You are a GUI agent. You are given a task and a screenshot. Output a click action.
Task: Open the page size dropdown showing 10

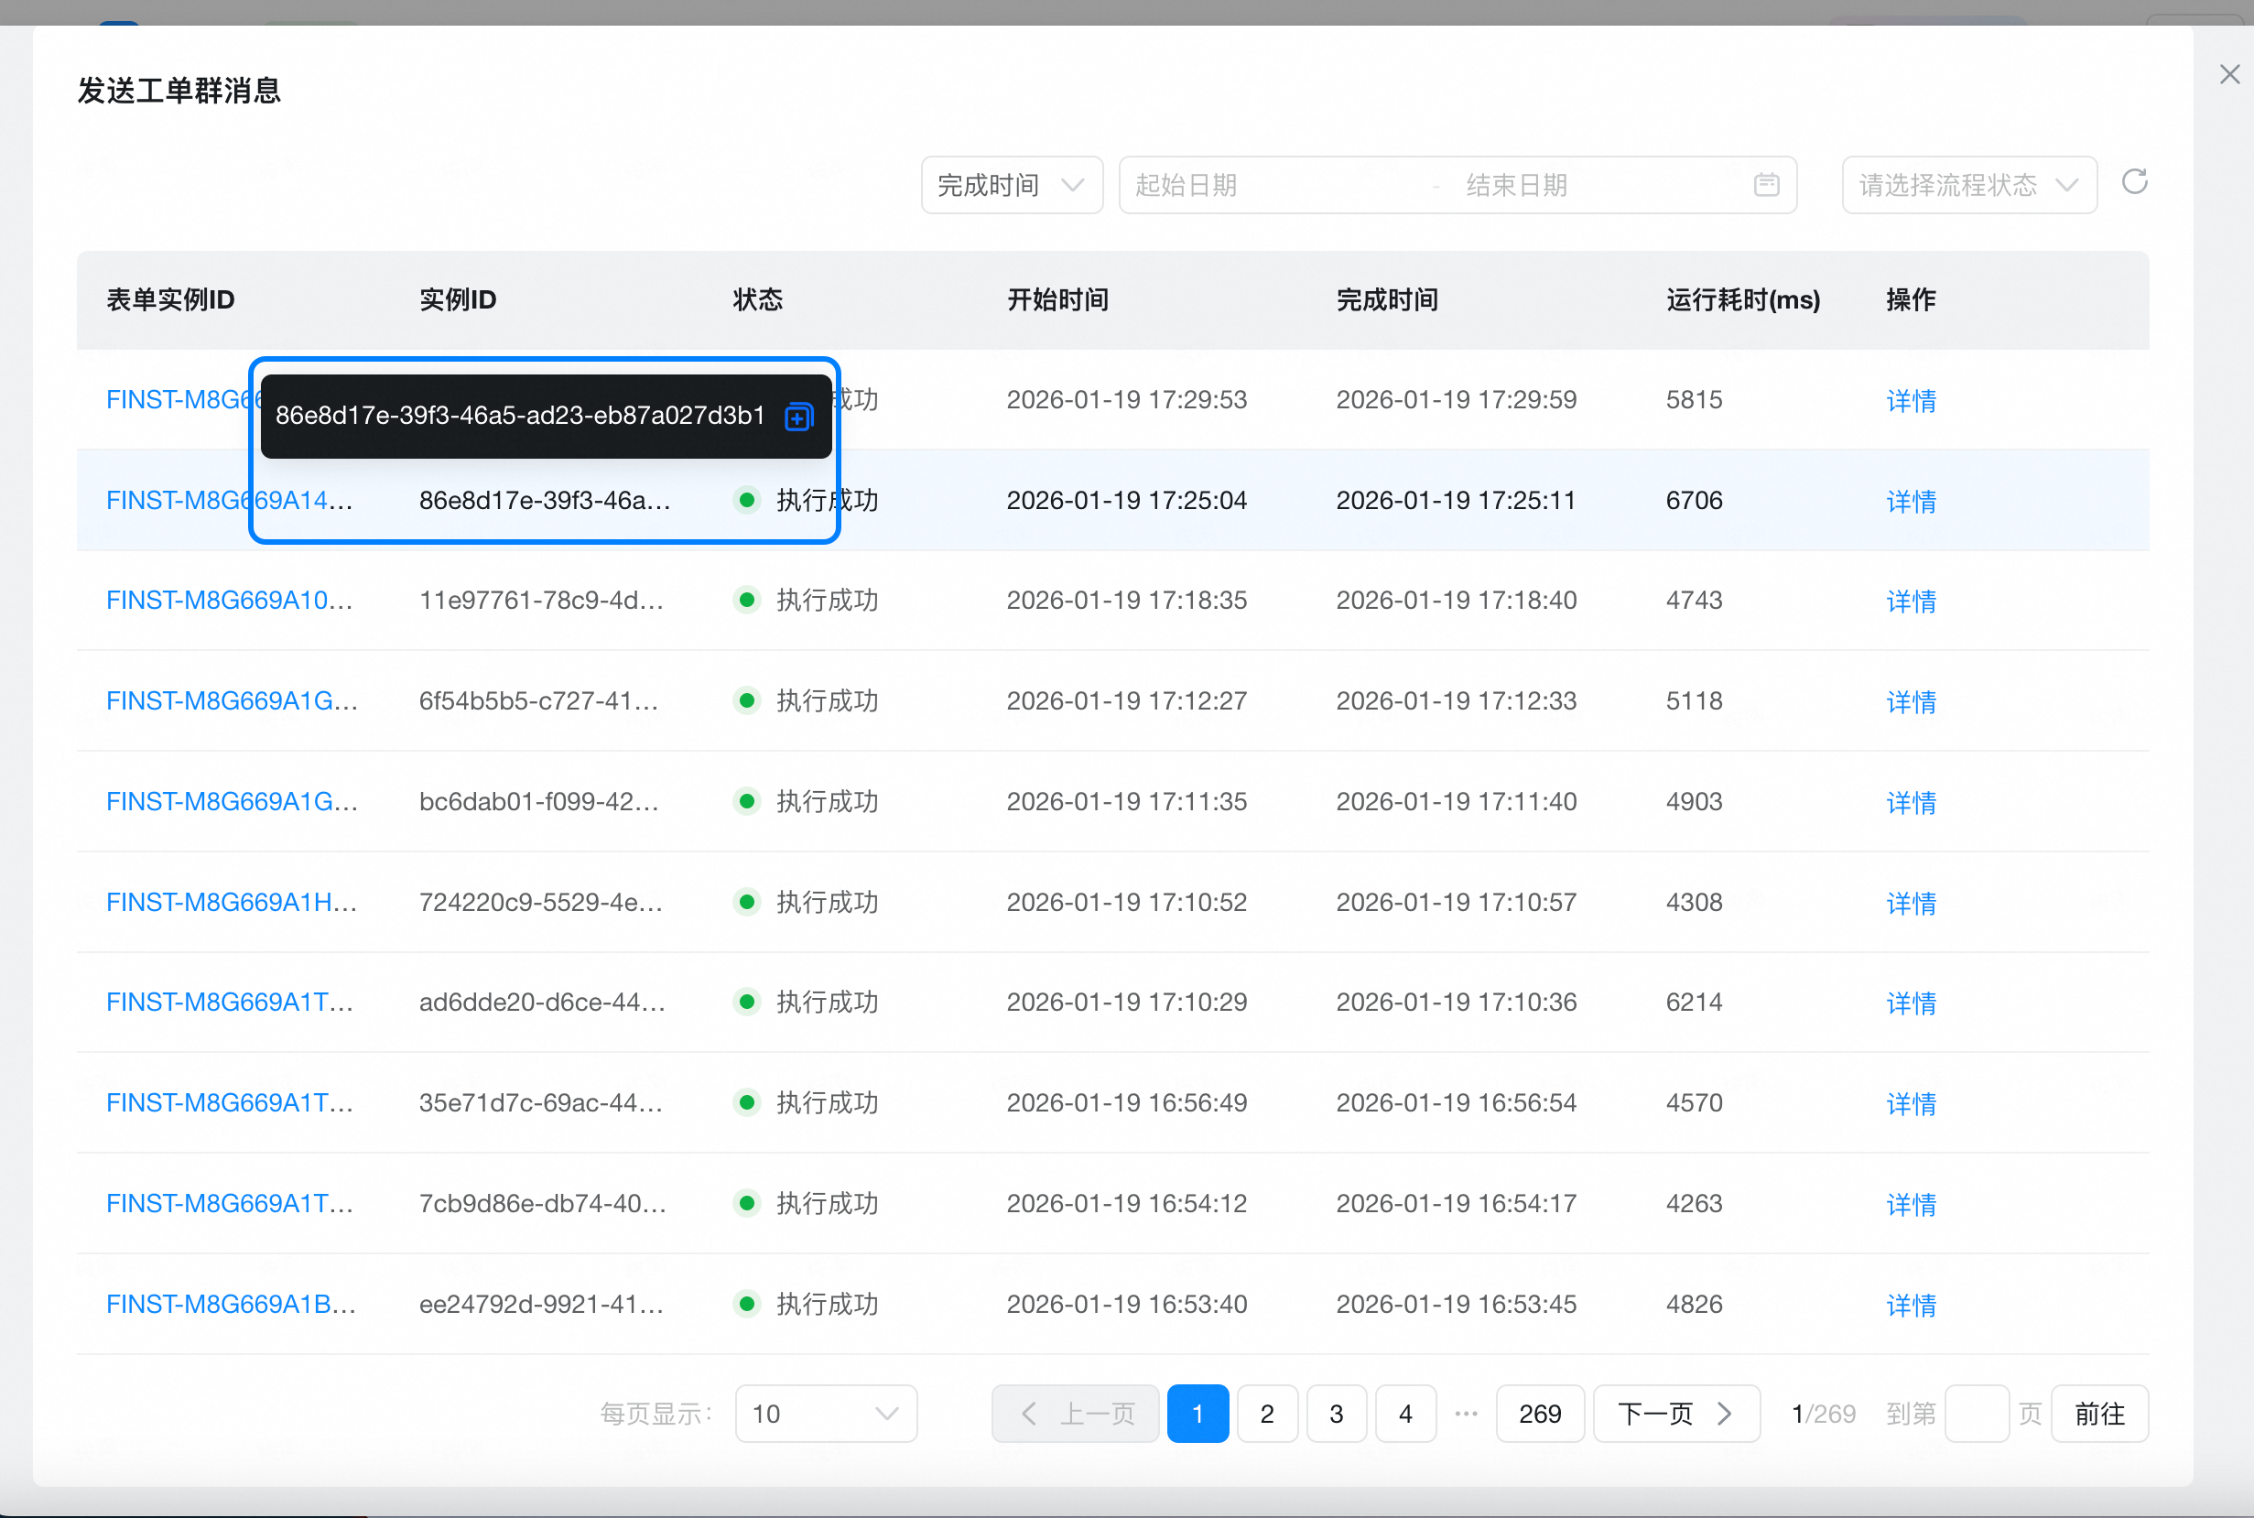pyautogui.click(x=826, y=1414)
